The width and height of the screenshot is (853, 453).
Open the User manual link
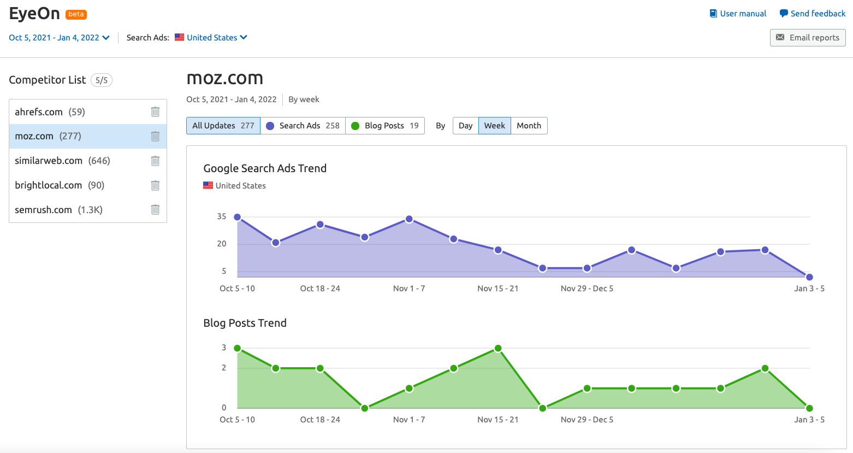point(738,14)
